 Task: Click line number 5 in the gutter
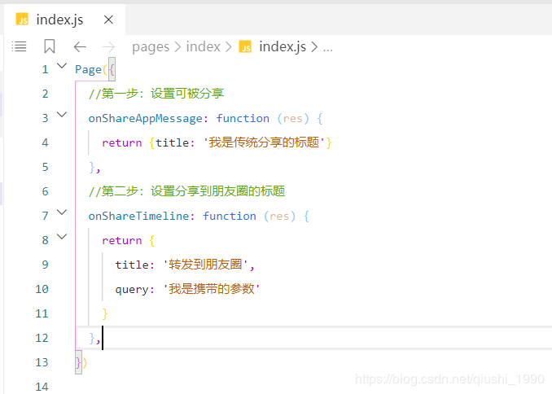[45, 167]
